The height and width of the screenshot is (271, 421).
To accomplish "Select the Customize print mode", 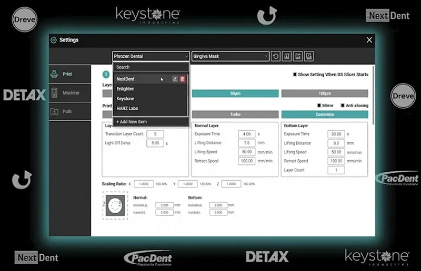I will (x=325, y=114).
